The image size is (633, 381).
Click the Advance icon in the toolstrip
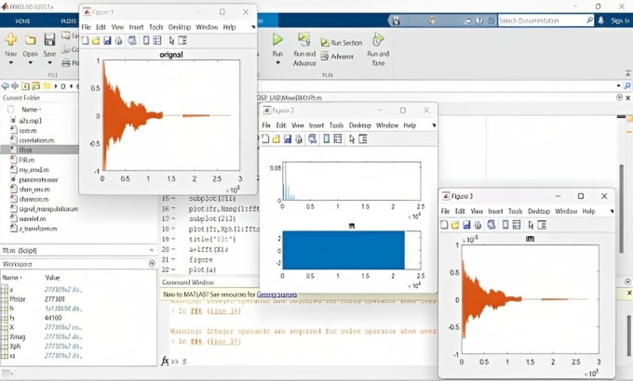(325, 56)
